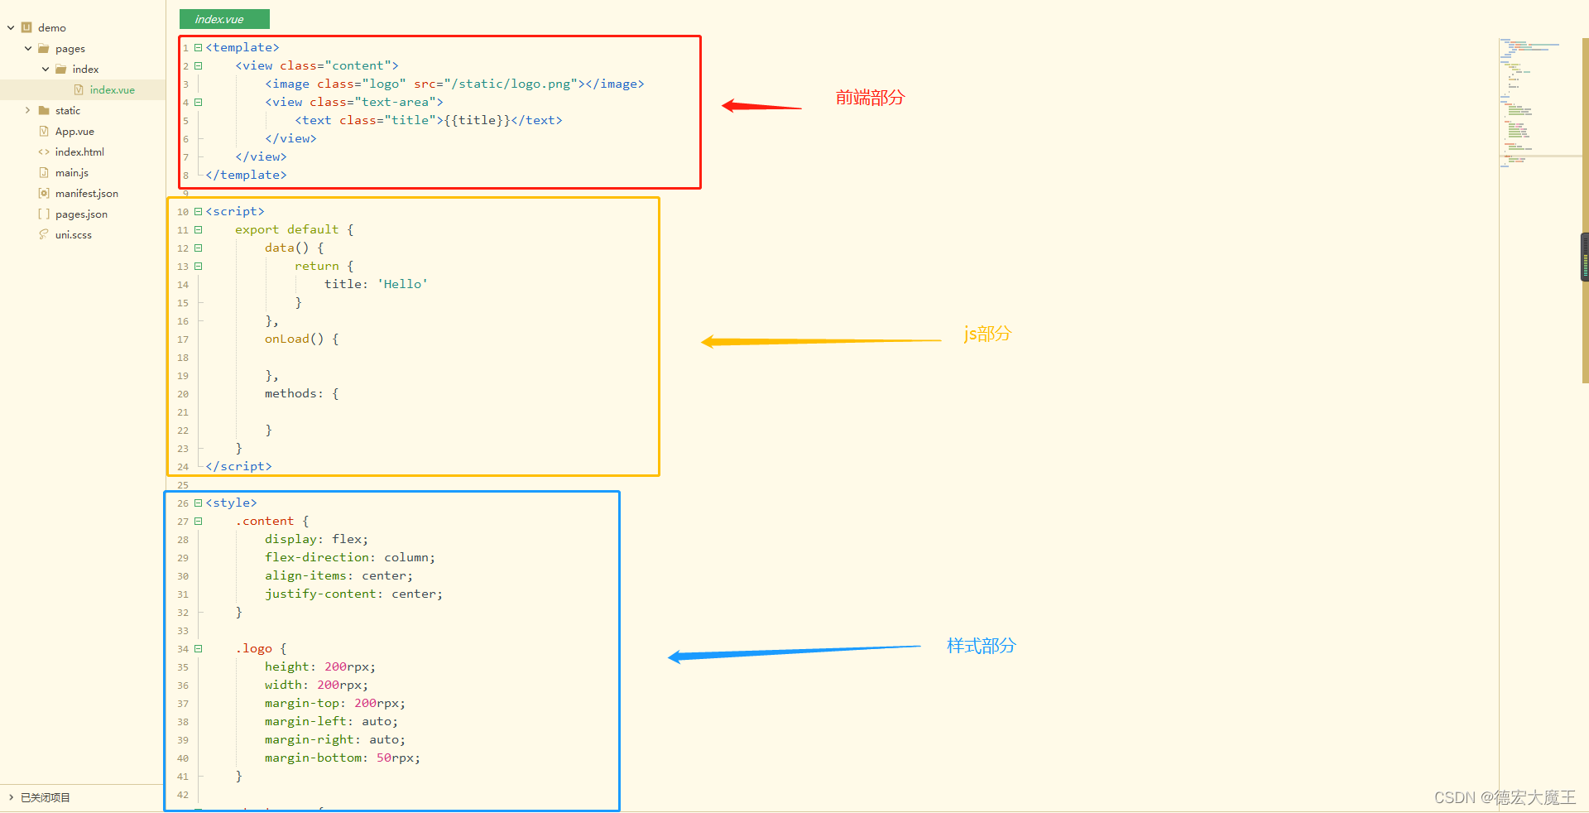Click the margin-top: 200rpx line

335,703
